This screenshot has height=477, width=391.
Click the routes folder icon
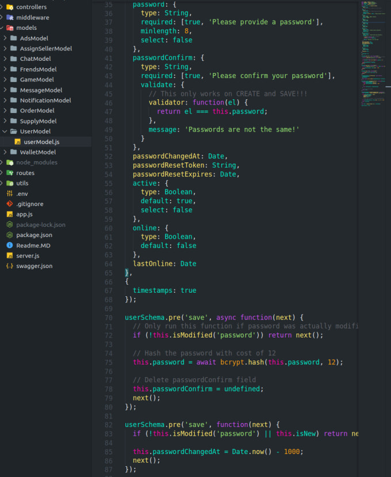pyautogui.click(x=10, y=173)
